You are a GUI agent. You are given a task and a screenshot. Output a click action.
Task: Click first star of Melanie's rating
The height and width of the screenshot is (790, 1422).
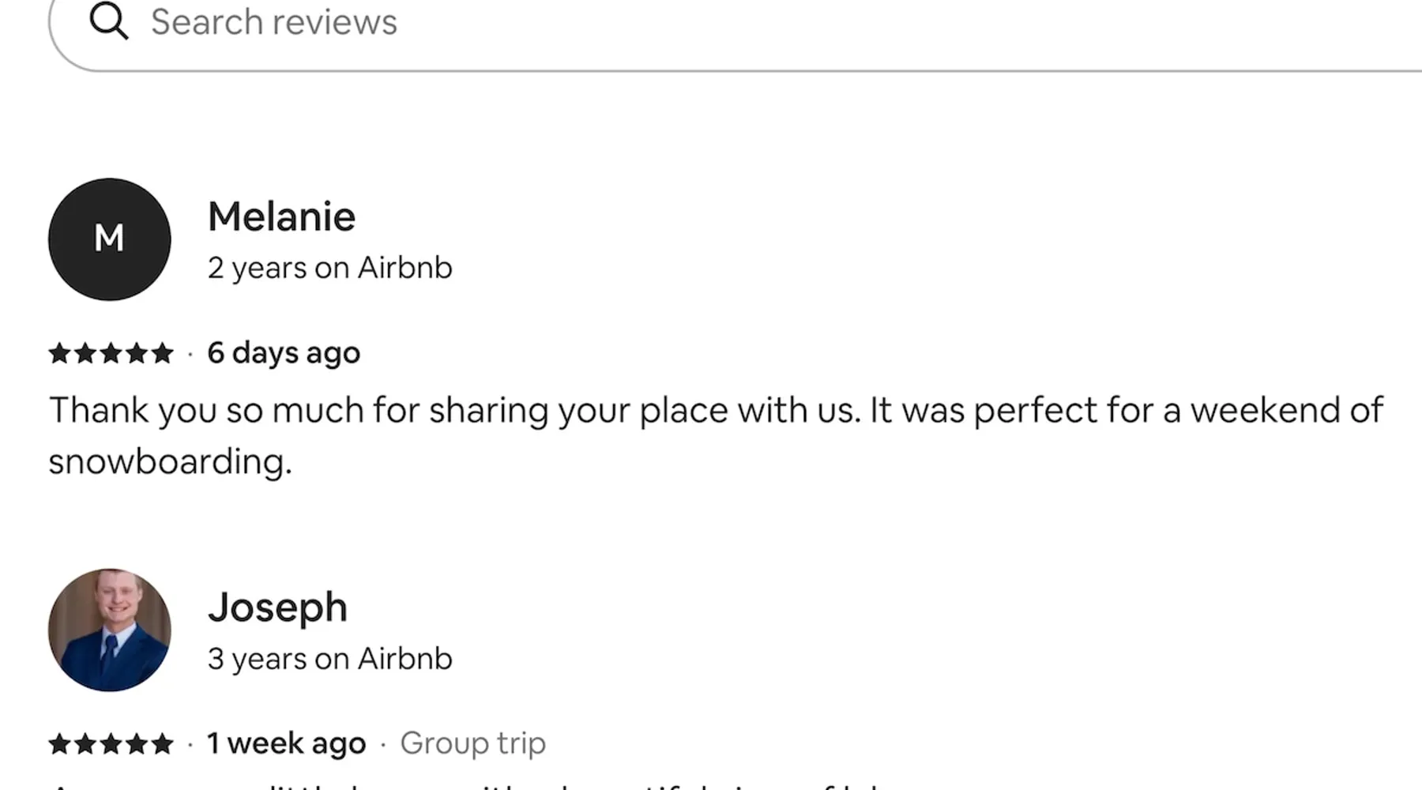pyautogui.click(x=59, y=352)
